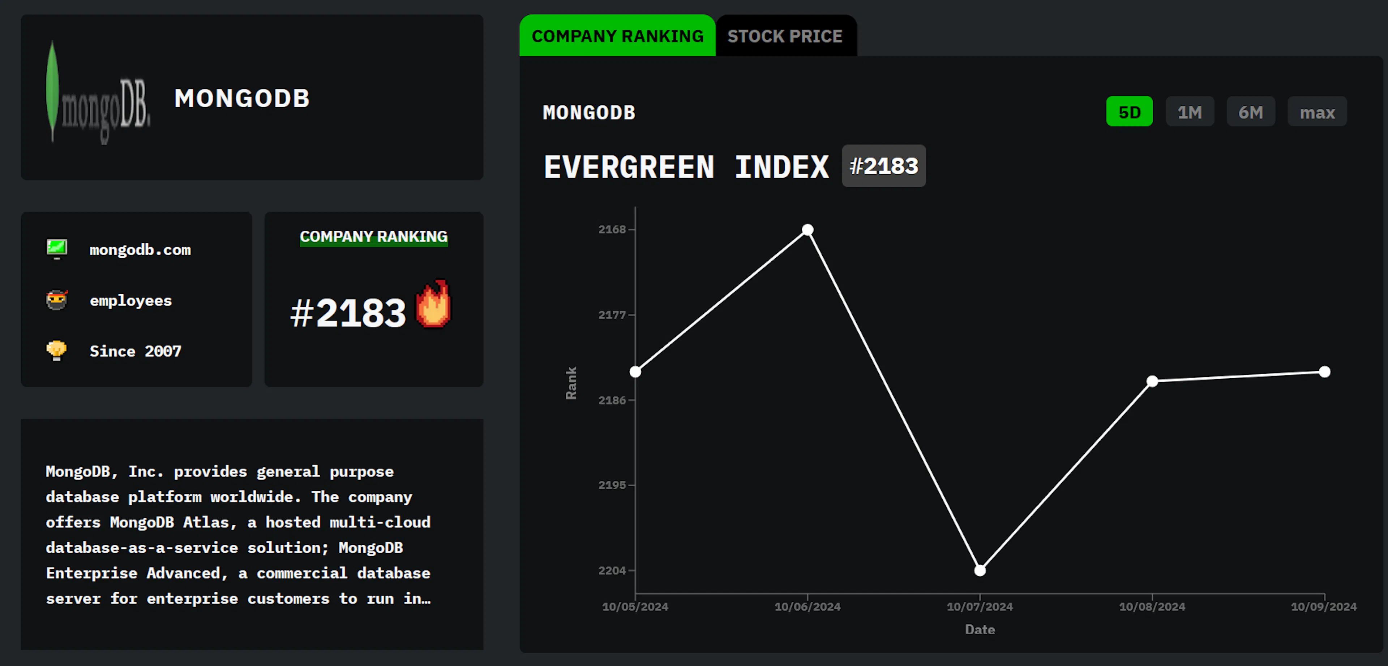Click the ninja face employees icon
This screenshot has height=666, width=1388.
[x=57, y=300]
